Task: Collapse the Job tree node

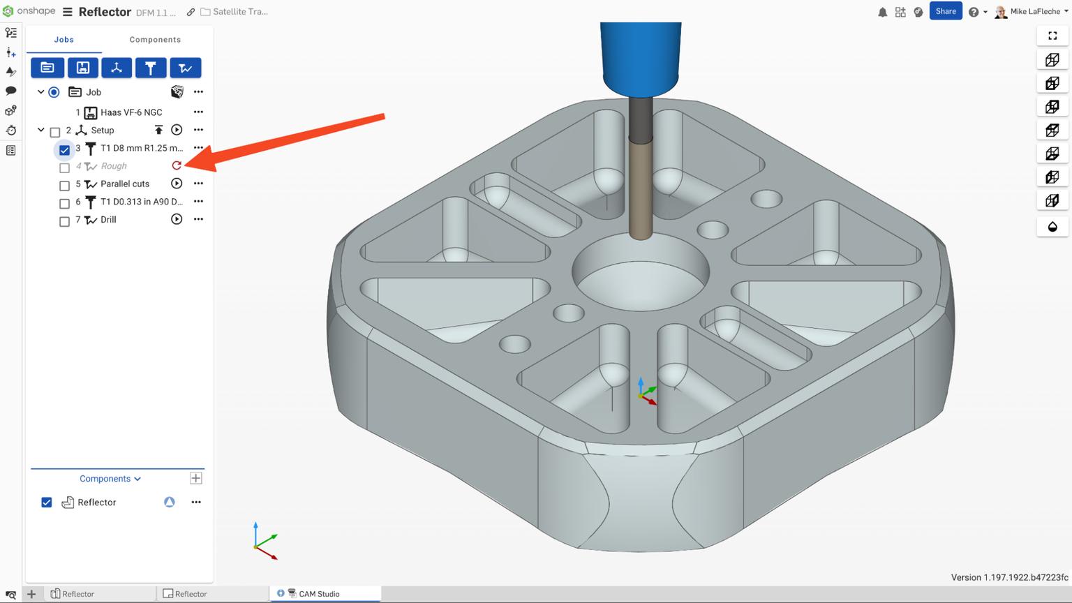Action: click(x=40, y=91)
